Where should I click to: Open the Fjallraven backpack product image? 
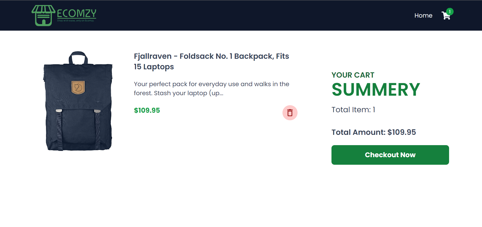point(78,101)
